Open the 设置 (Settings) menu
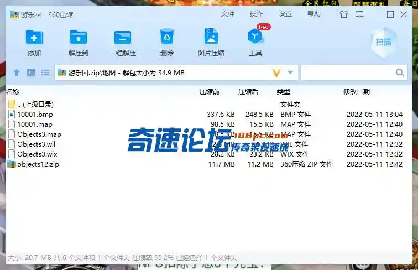 [285, 14]
